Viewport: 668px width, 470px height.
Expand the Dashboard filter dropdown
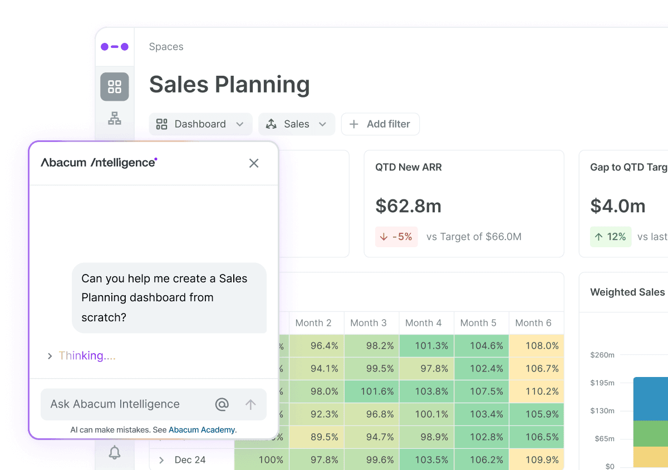coord(240,124)
